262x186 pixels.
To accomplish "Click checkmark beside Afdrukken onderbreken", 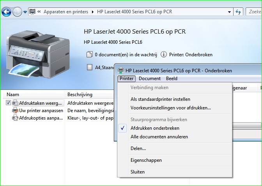I will [x=122, y=128].
